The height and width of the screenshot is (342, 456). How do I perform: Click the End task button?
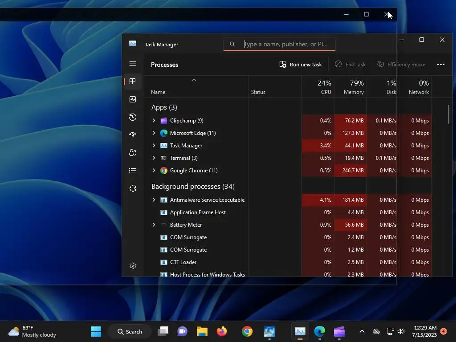350,65
